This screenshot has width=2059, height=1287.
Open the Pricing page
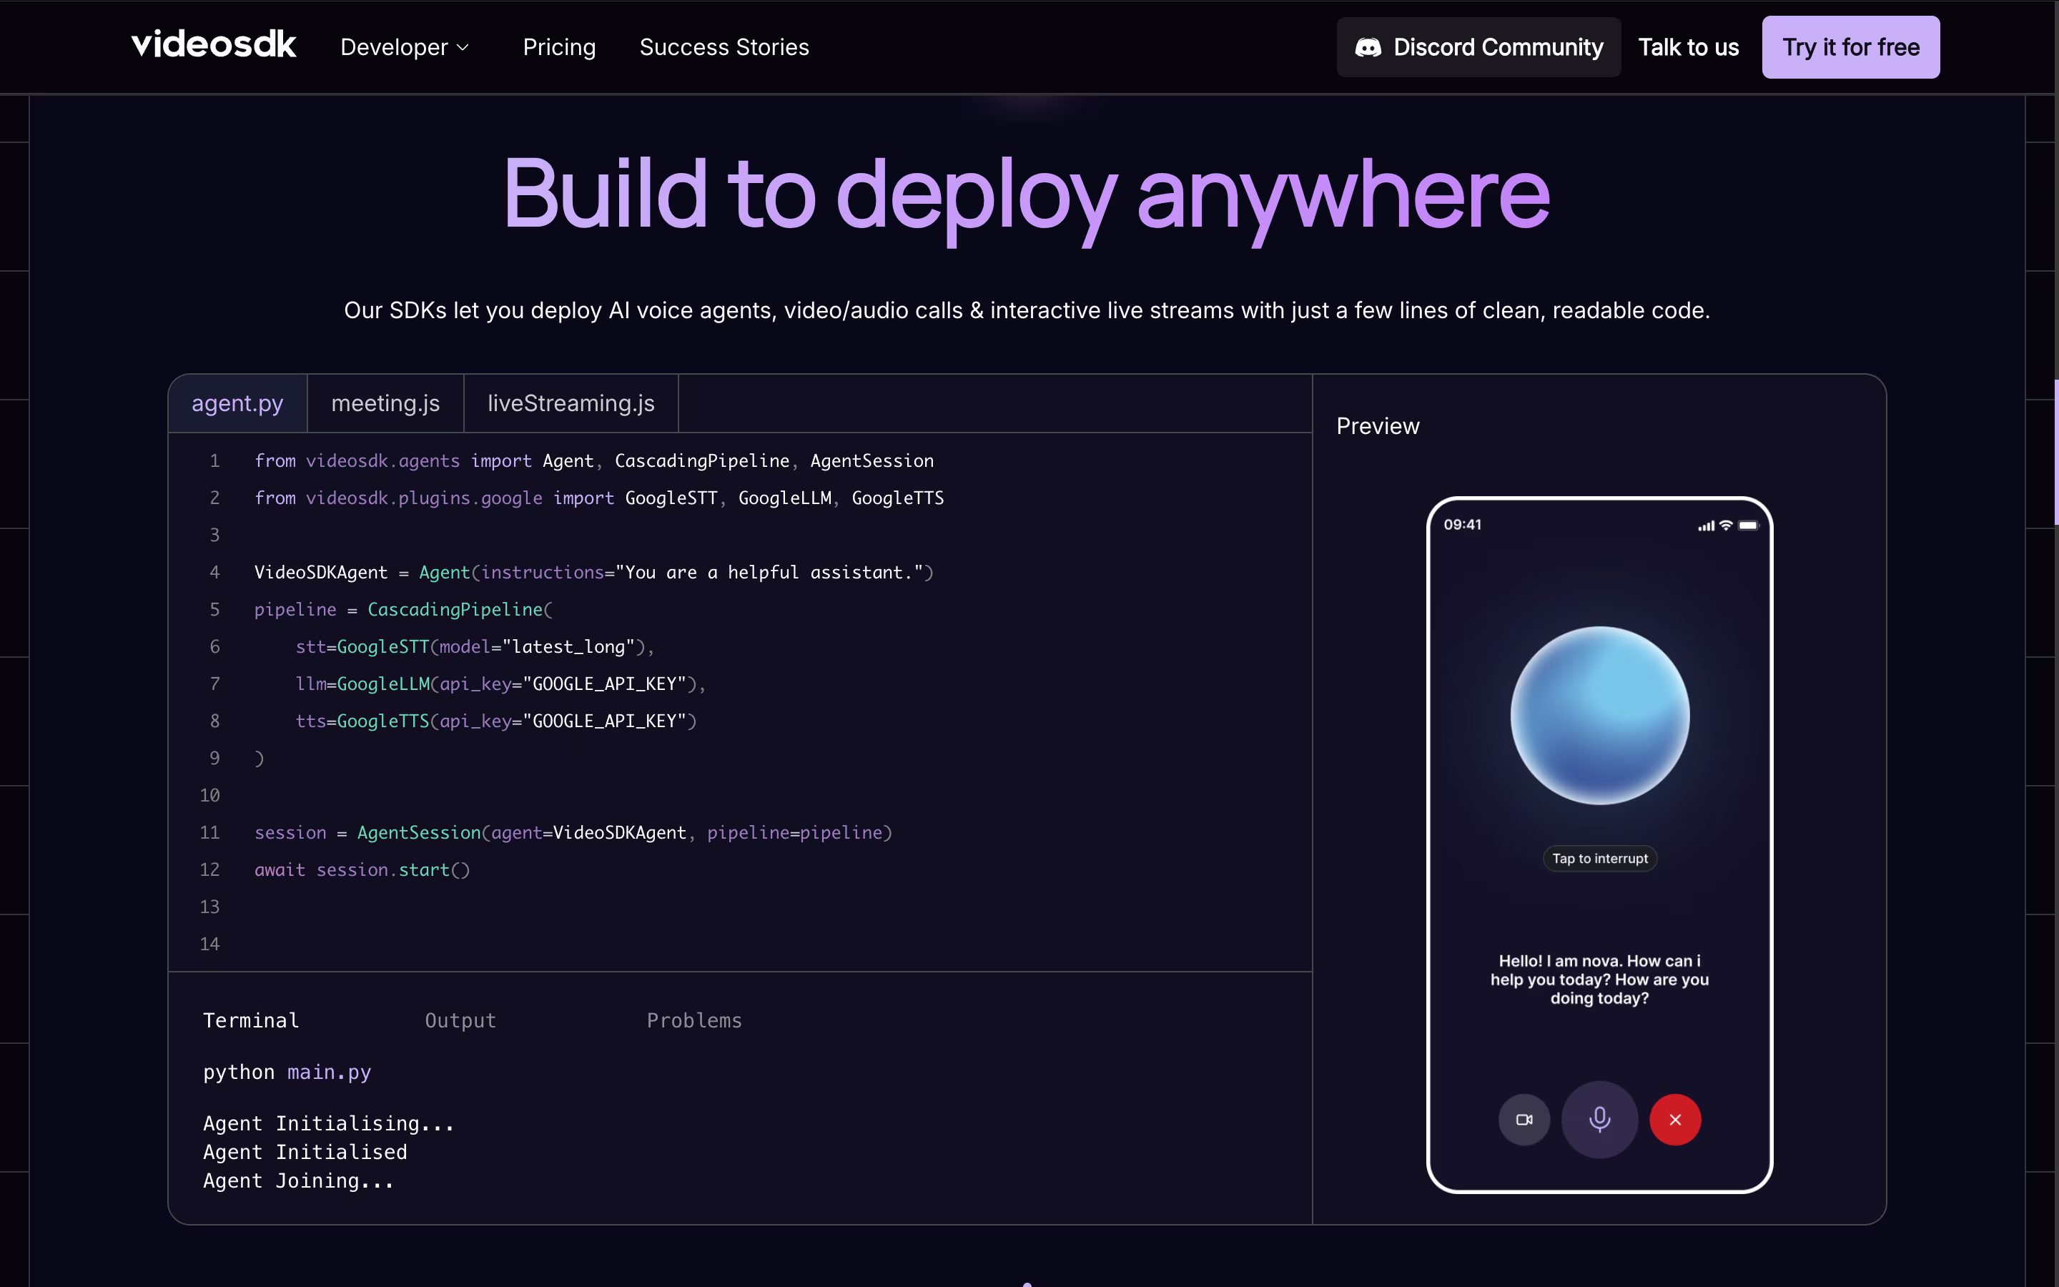click(x=559, y=48)
